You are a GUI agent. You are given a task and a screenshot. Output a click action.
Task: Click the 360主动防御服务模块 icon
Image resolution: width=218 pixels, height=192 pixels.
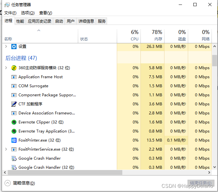(x=14, y=68)
